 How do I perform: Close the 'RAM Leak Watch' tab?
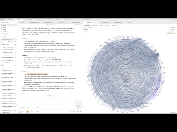pyautogui.click(x=81, y=23)
